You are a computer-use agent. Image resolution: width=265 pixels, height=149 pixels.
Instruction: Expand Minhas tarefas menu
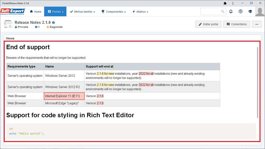click(82, 12)
